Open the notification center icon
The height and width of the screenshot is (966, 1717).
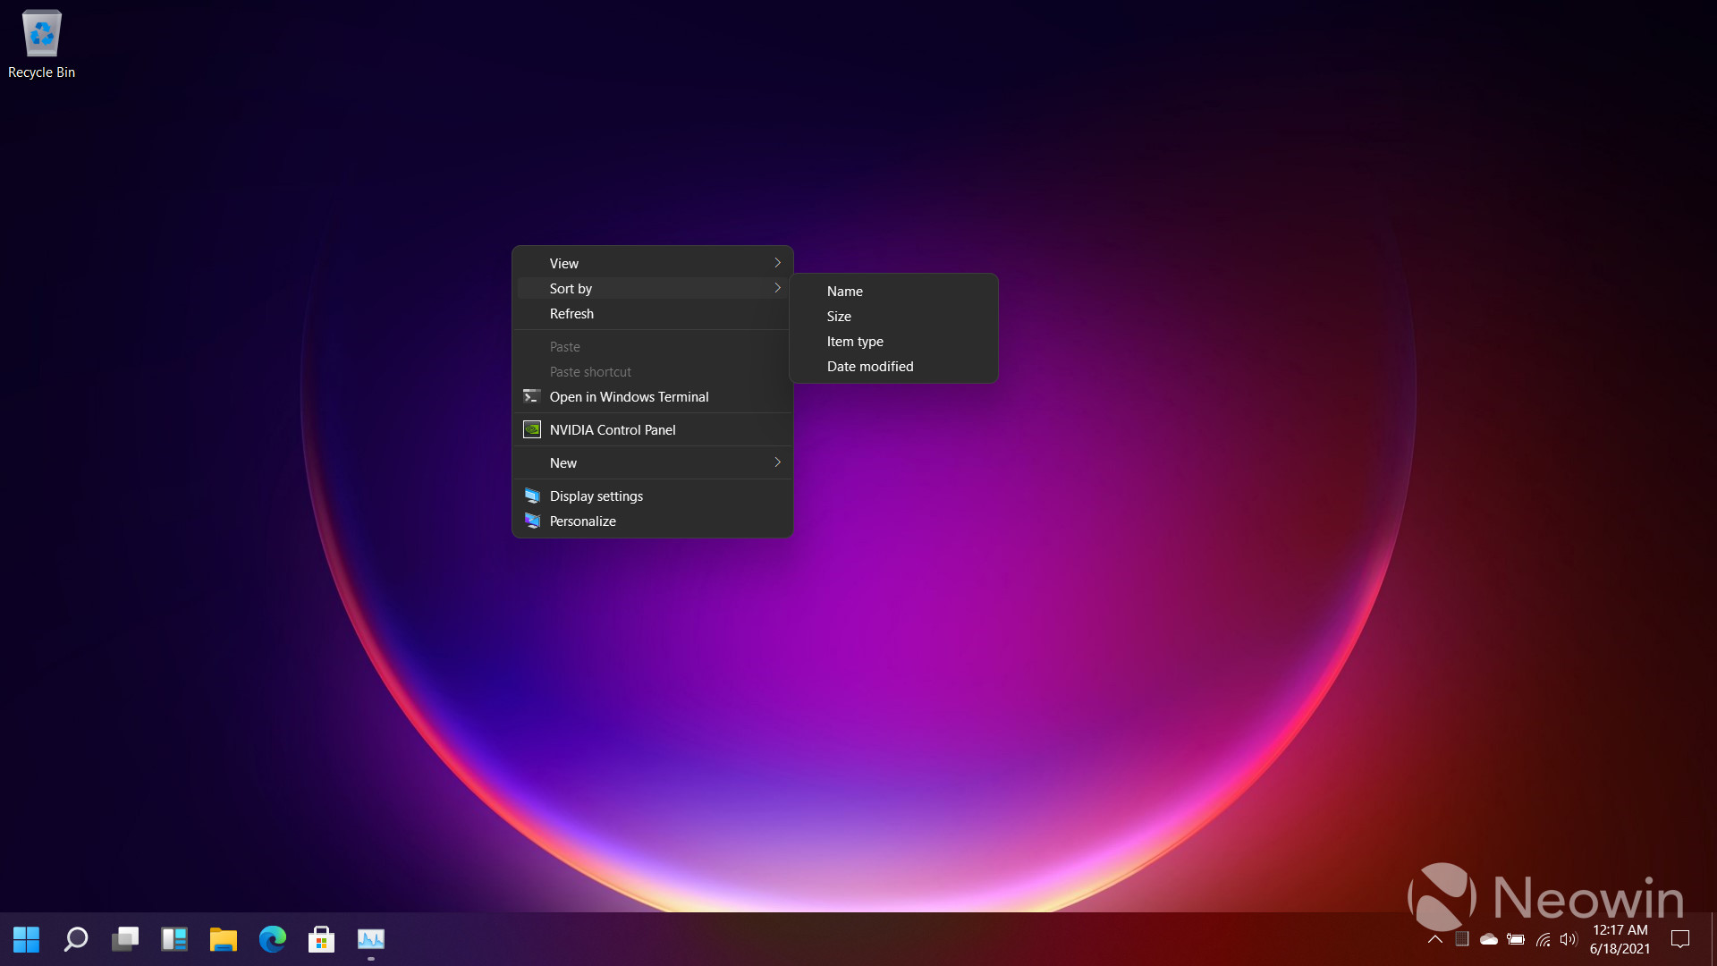click(x=1680, y=939)
